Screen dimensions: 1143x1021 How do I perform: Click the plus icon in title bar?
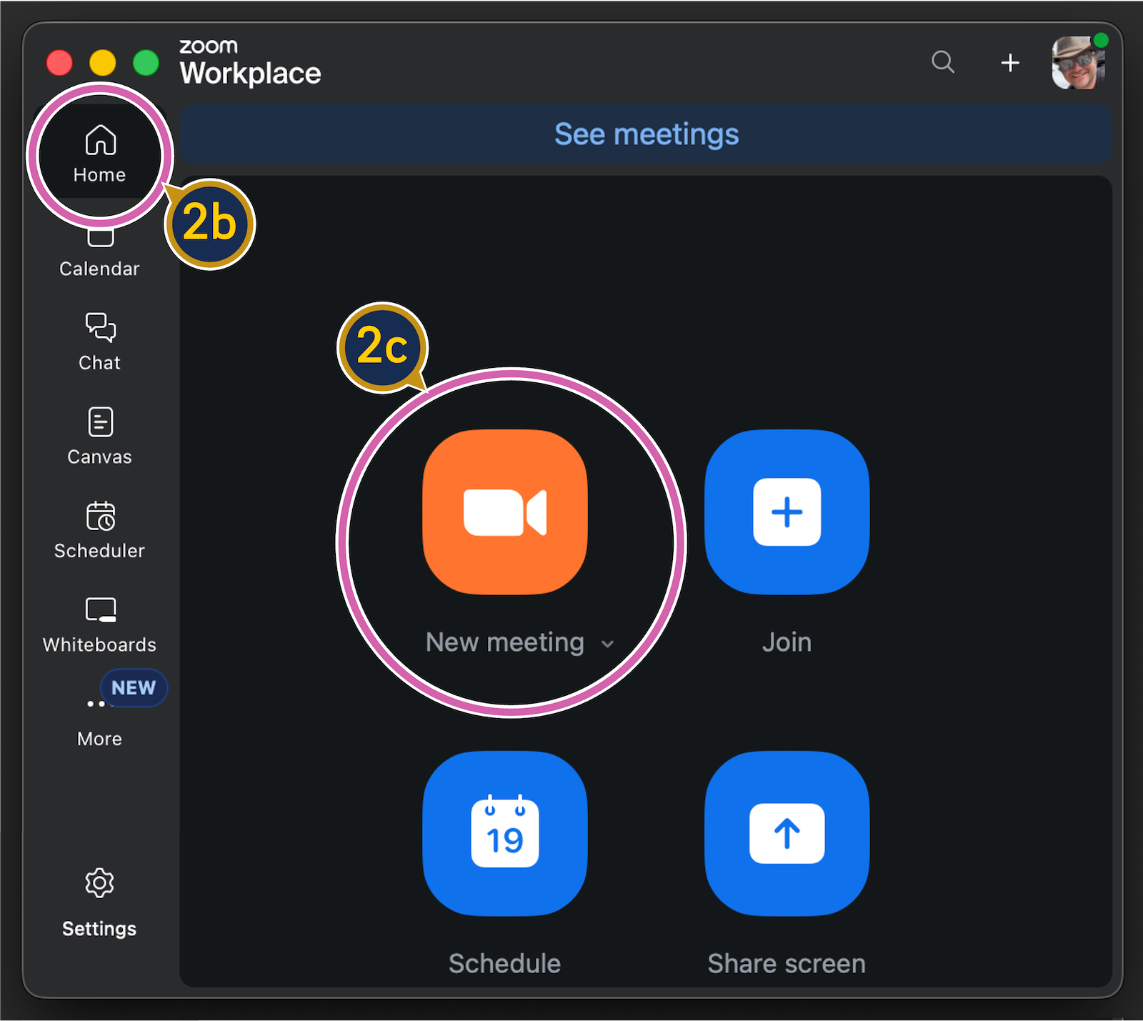click(x=1010, y=63)
